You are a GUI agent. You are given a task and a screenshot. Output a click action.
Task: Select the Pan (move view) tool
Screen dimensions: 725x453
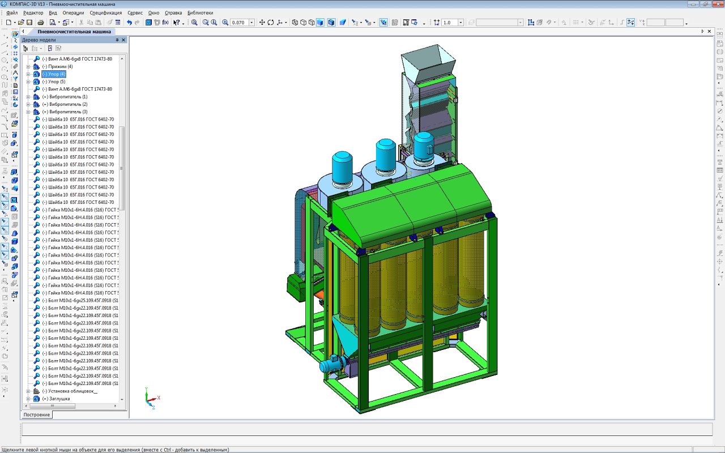coord(262,23)
